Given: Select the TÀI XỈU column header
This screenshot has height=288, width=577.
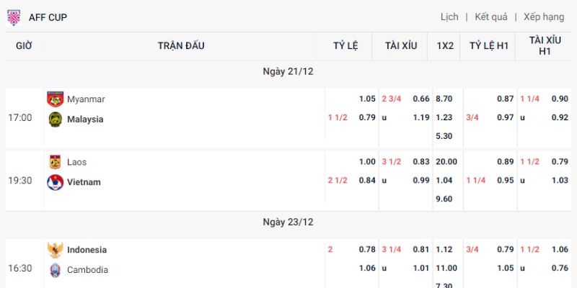Looking at the screenshot, I should point(401,46).
